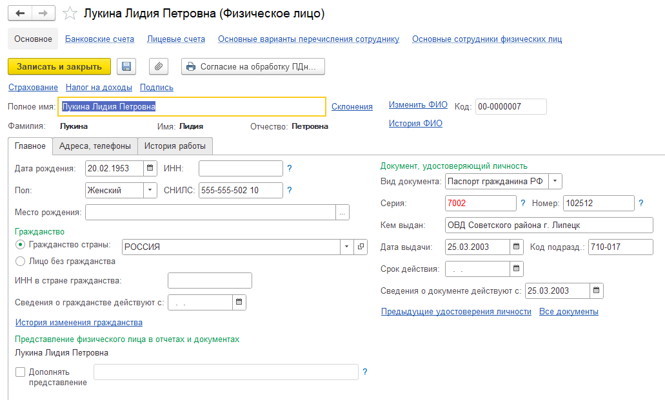Open История изменения гражданства link

79,323
